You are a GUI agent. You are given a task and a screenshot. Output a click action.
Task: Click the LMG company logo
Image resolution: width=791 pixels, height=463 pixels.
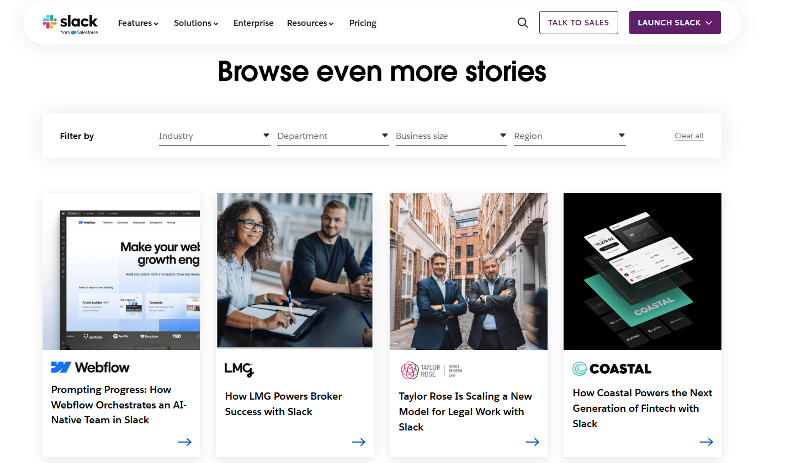[x=239, y=369]
